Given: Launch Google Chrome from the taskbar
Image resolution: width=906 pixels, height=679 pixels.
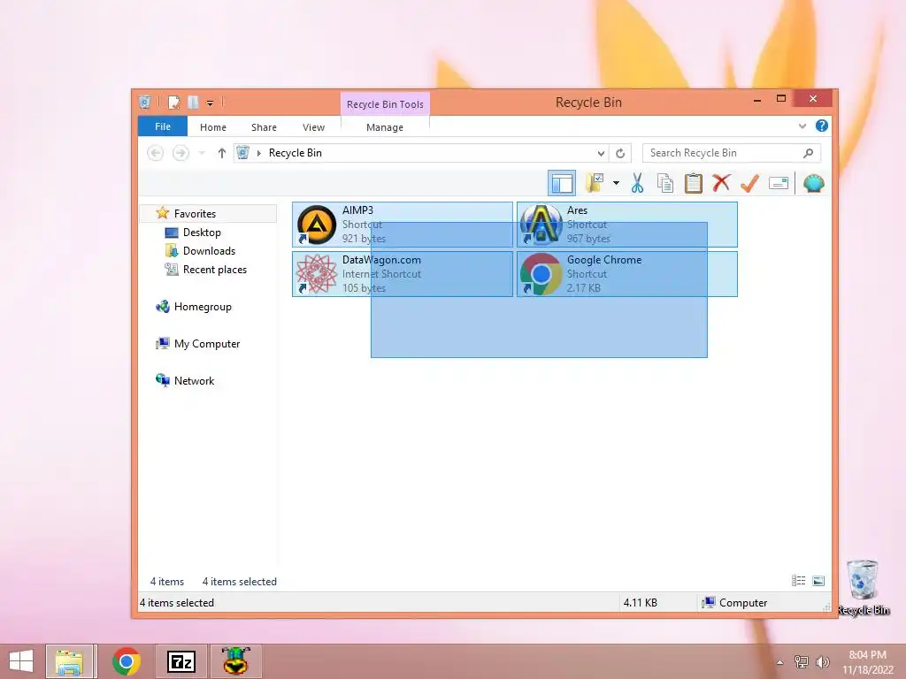Looking at the screenshot, I should pos(126,661).
